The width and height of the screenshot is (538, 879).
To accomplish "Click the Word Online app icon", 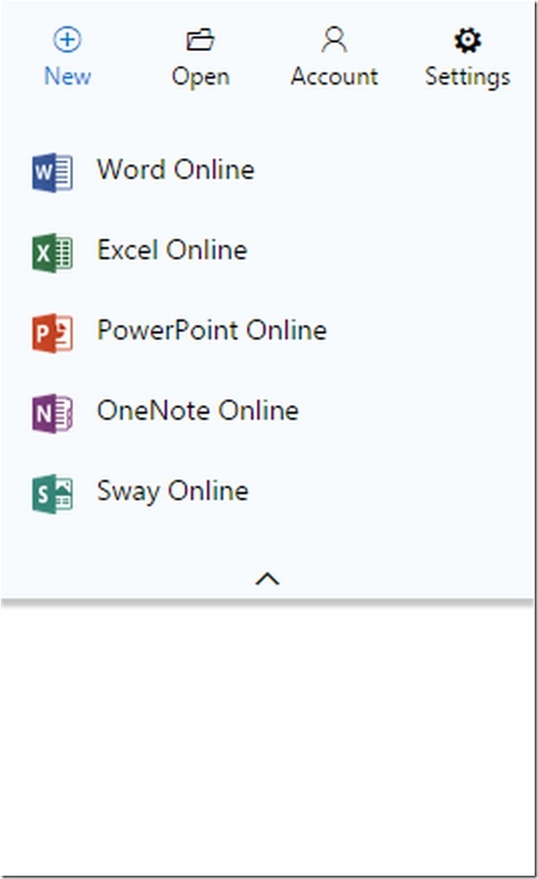I will pyautogui.click(x=52, y=172).
